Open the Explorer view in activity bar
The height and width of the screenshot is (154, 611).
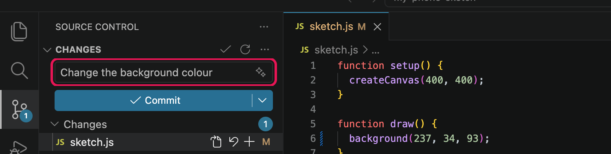[19, 32]
